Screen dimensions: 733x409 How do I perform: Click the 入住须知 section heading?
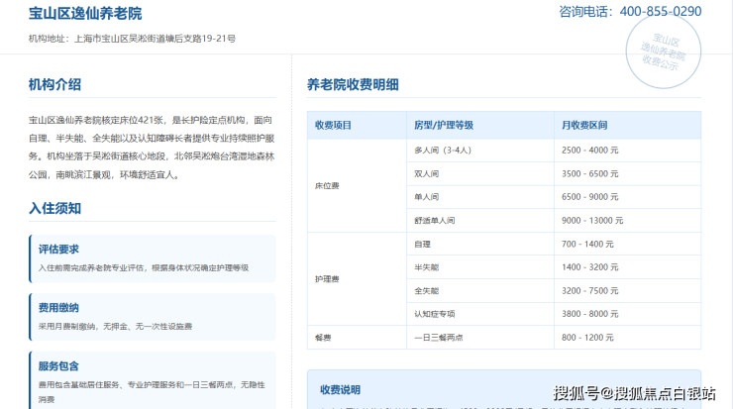click(x=54, y=208)
